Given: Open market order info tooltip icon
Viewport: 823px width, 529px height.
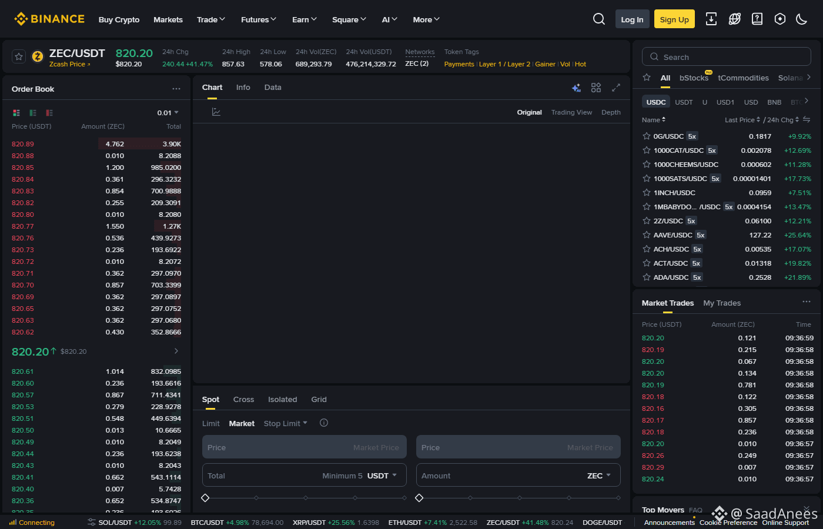Looking at the screenshot, I should (324, 423).
